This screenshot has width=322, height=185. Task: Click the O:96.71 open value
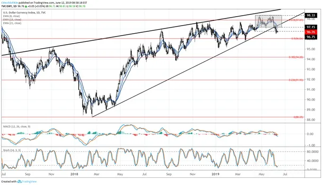coord(51,6)
